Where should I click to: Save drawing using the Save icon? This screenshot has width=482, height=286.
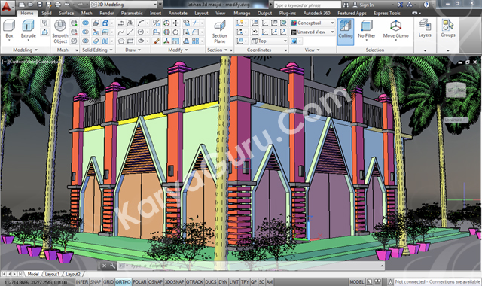pos(40,5)
